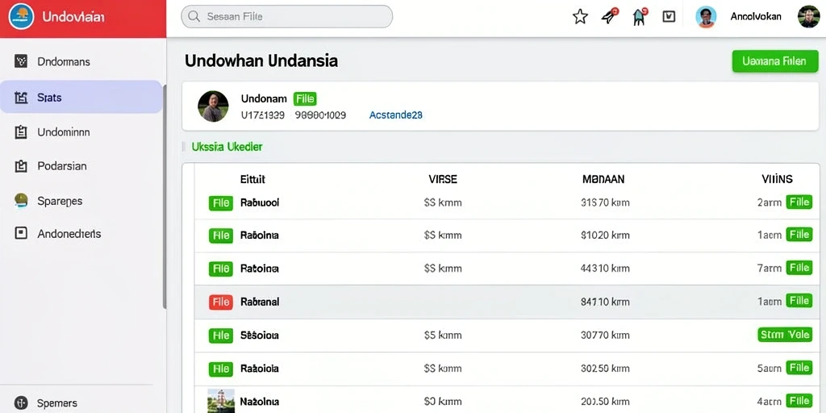Click the red File badge on Rabranal row
The image size is (826, 413).
click(x=221, y=302)
